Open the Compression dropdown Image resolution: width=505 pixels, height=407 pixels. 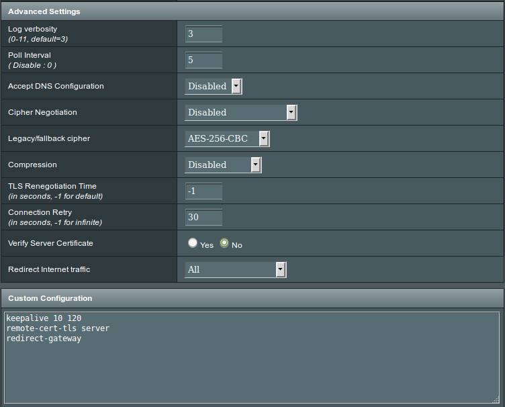[223, 165]
